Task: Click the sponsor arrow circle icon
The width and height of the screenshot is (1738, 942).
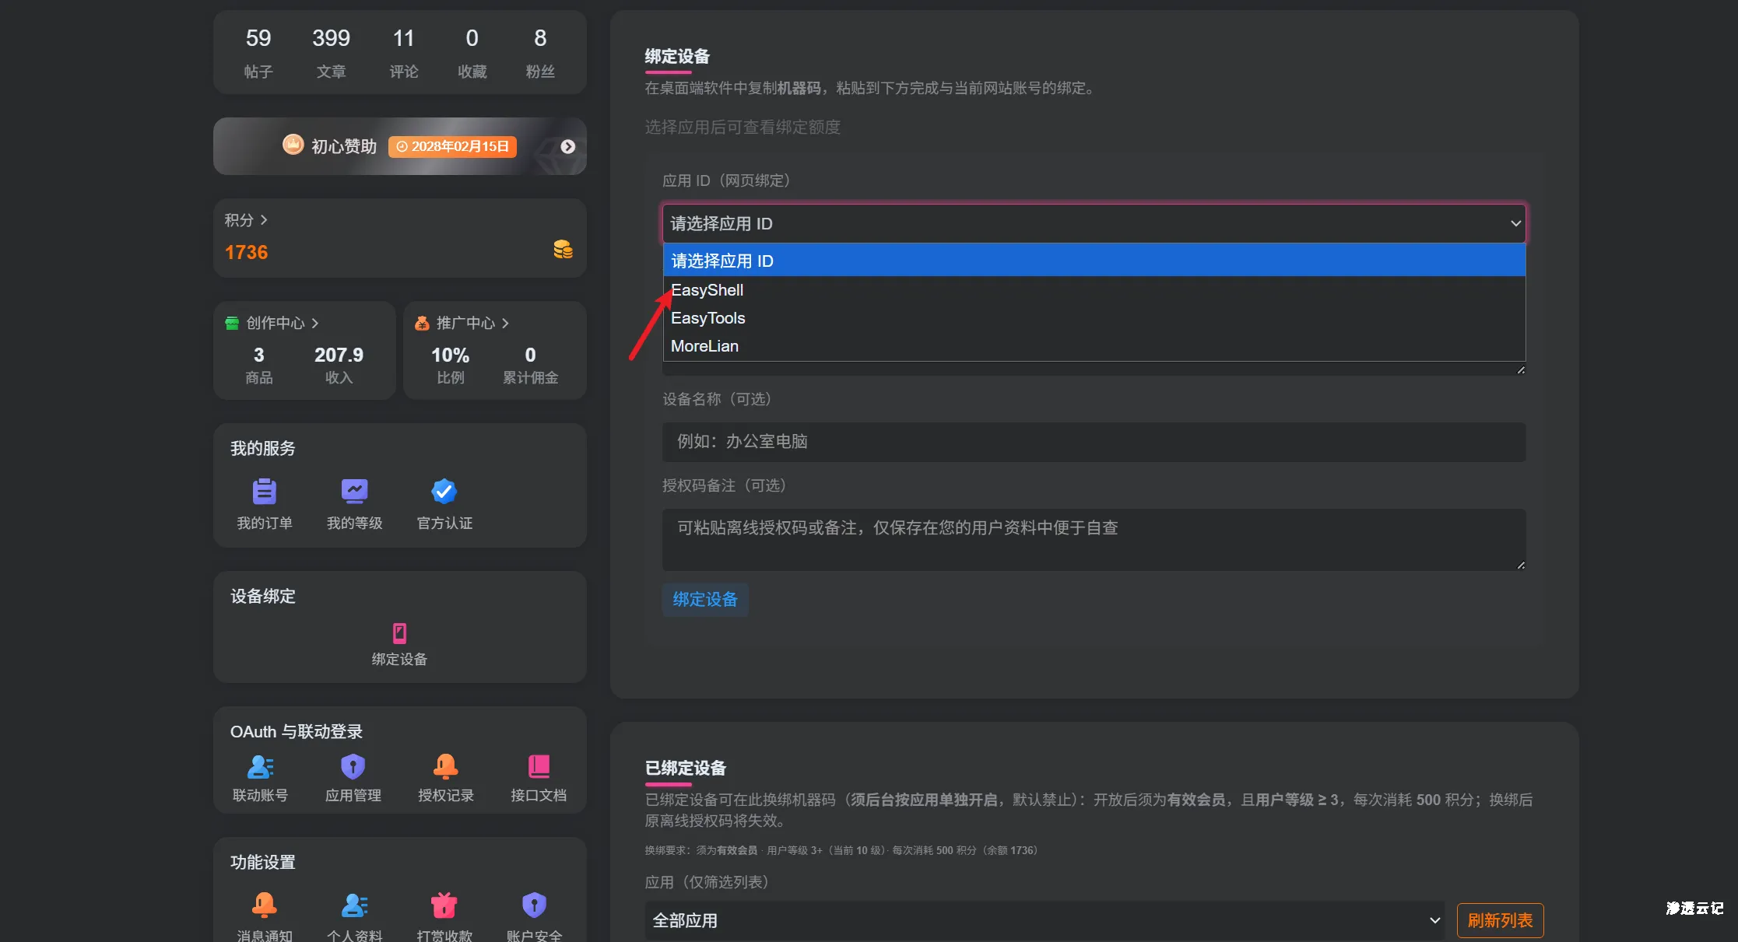Action: pos(568,146)
